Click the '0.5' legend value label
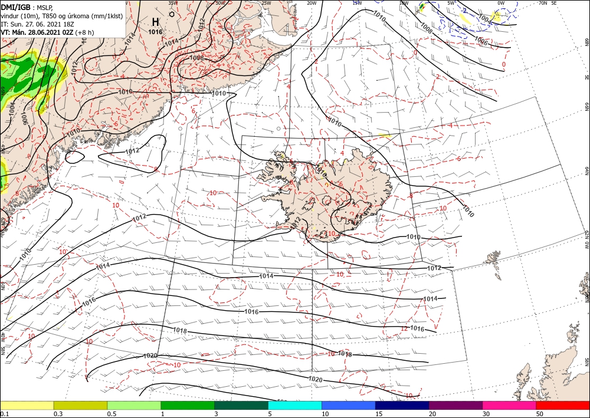Image resolution: width=590 pixels, height=418 pixels. (112, 414)
